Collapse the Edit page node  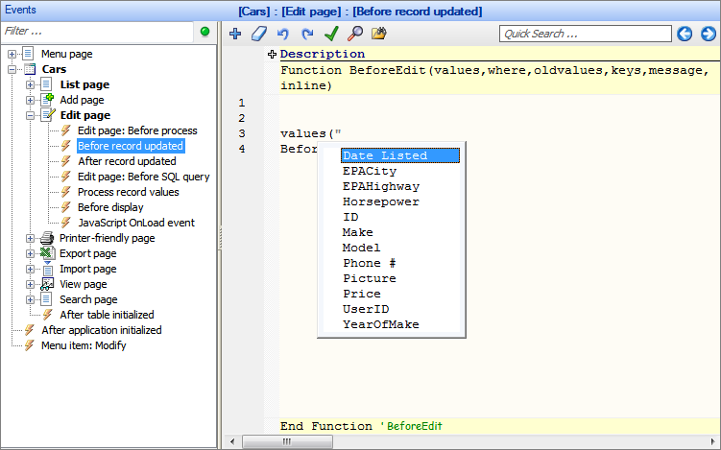[x=30, y=115]
